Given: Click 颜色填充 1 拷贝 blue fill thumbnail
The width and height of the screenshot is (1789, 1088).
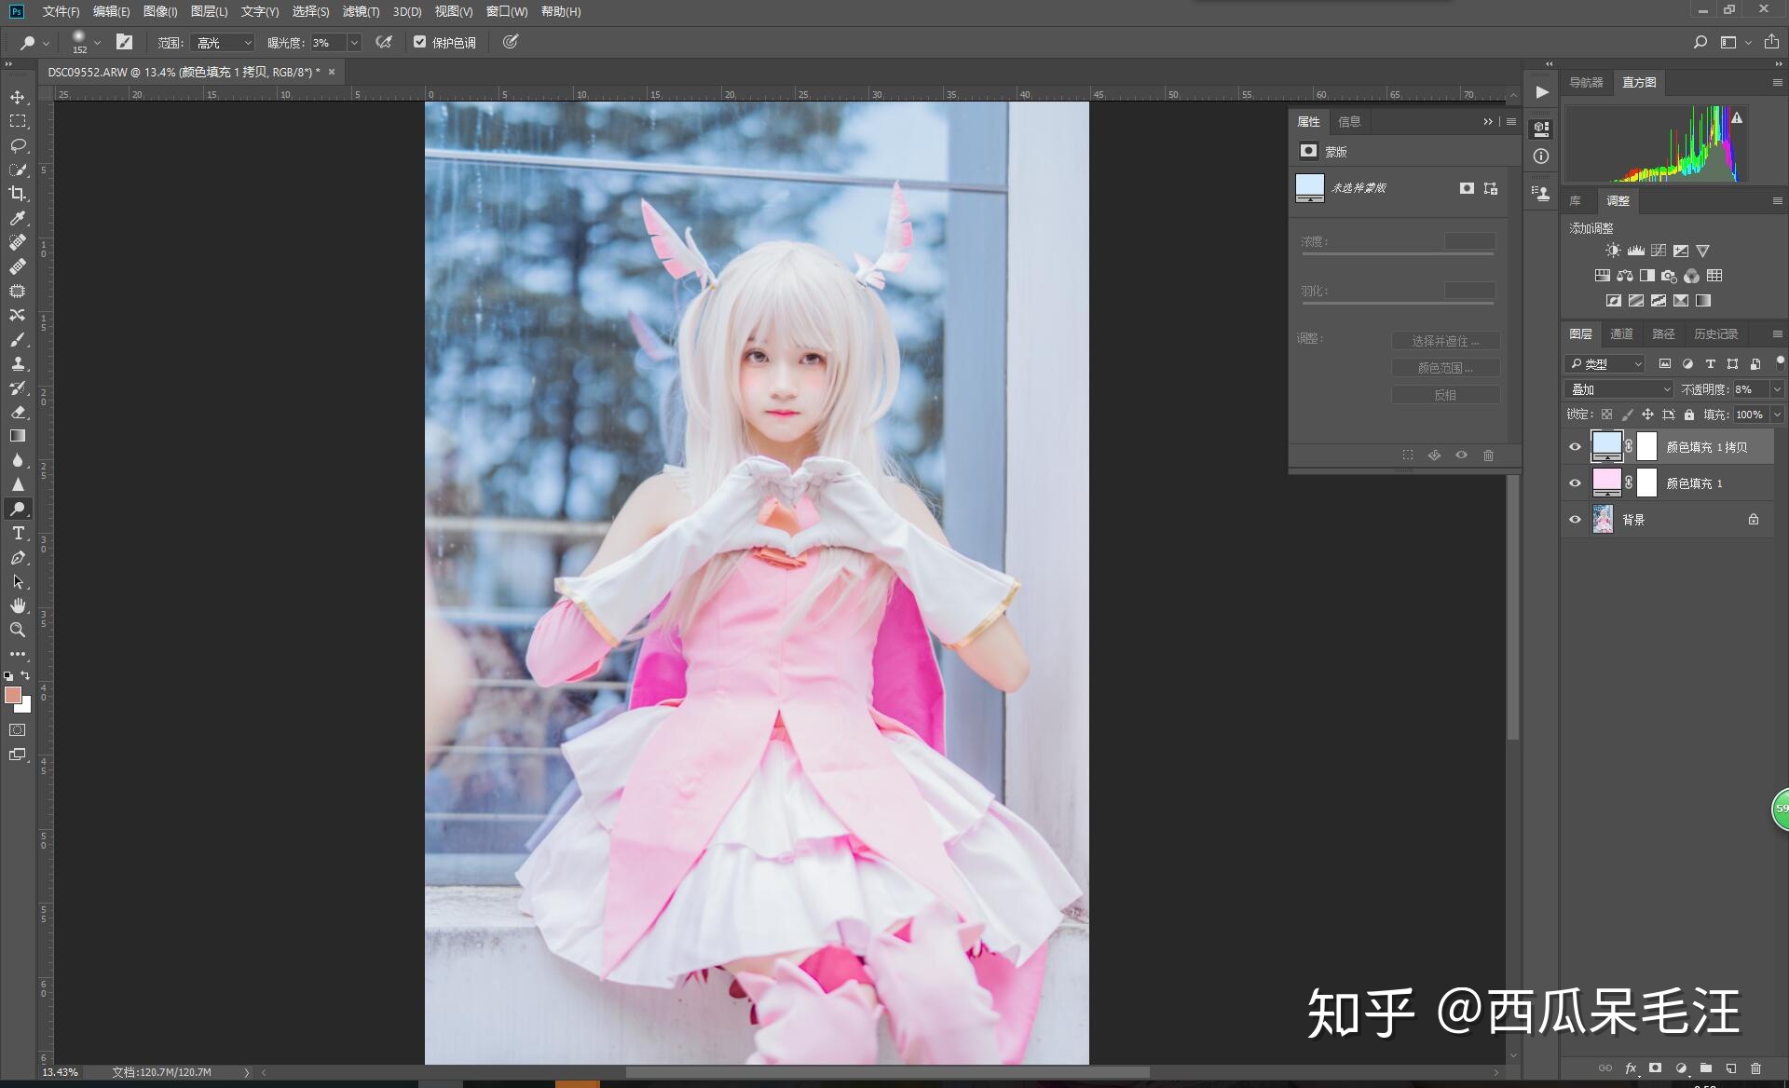Looking at the screenshot, I should click(1606, 446).
